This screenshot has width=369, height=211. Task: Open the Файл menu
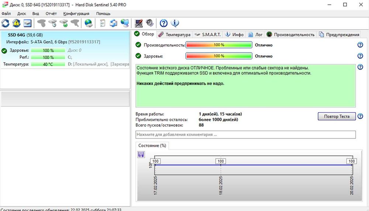6,14
